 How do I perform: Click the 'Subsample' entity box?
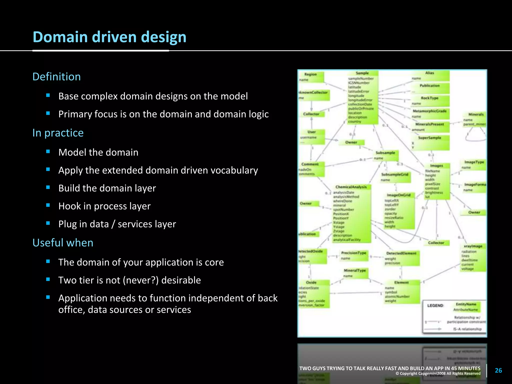(x=385, y=156)
